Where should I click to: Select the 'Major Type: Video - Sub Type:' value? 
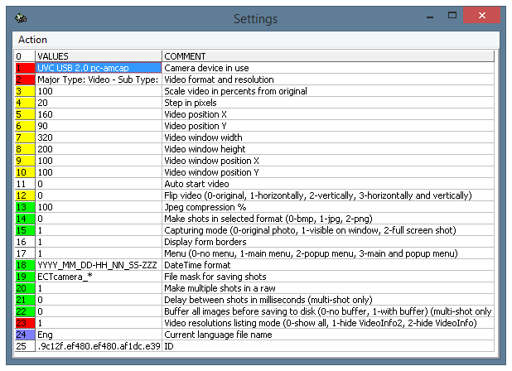(99, 79)
